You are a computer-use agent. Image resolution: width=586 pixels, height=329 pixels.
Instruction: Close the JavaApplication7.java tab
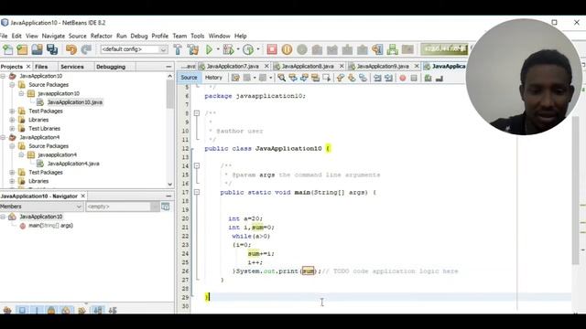266,66
